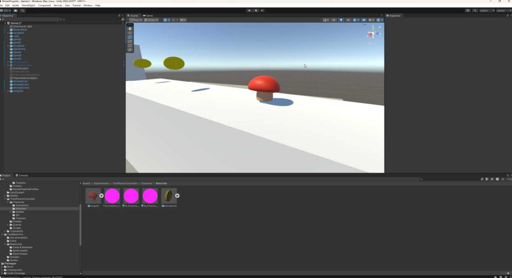Open the global Search magnifier
The height and width of the screenshot is (278, 512).
tap(475, 11)
